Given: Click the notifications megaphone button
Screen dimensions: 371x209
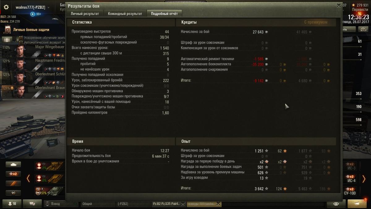Looking at the screenshot, I should (x=357, y=203).
